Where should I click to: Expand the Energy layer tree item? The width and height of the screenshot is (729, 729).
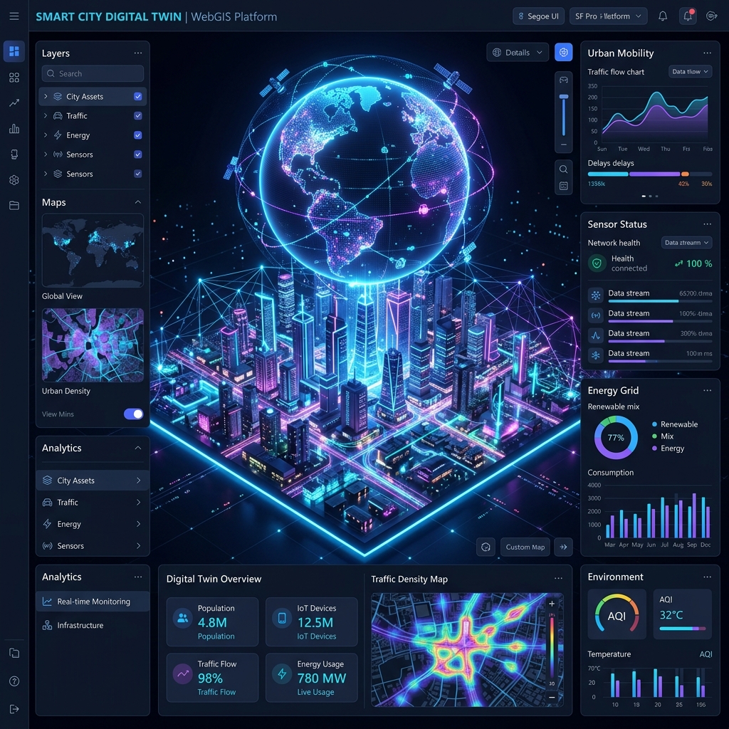pos(45,135)
